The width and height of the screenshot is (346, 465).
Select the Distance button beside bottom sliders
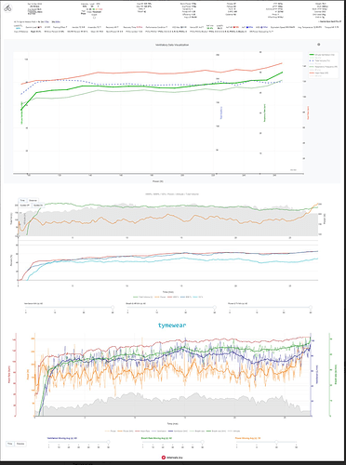20,444
